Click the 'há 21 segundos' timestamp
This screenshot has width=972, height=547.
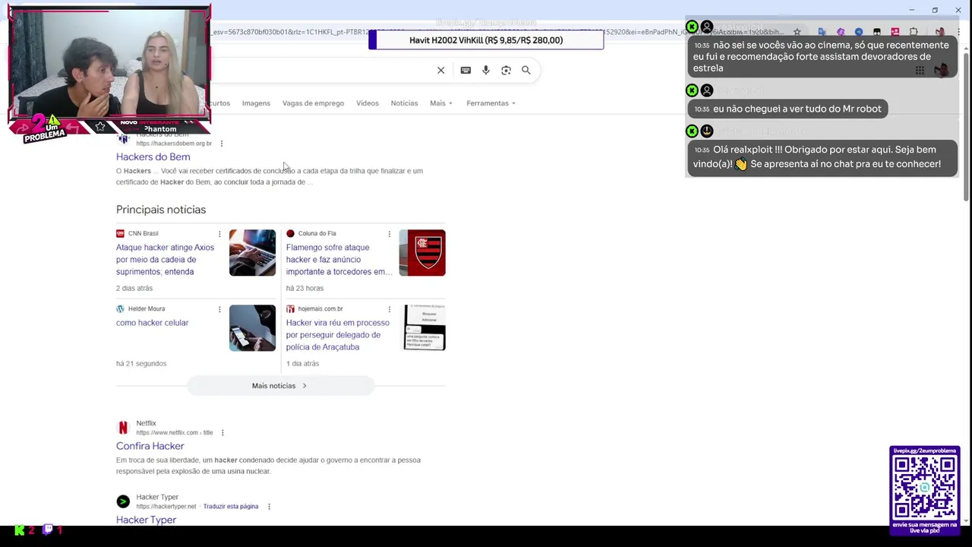click(x=141, y=363)
